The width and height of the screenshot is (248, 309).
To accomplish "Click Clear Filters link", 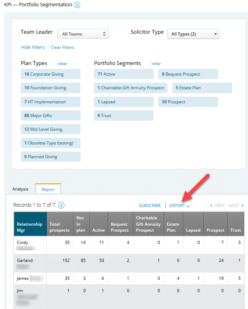I will pyautogui.click(x=62, y=47).
